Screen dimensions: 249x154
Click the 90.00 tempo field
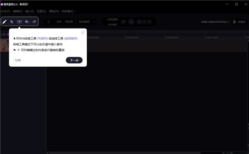pos(69,22)
